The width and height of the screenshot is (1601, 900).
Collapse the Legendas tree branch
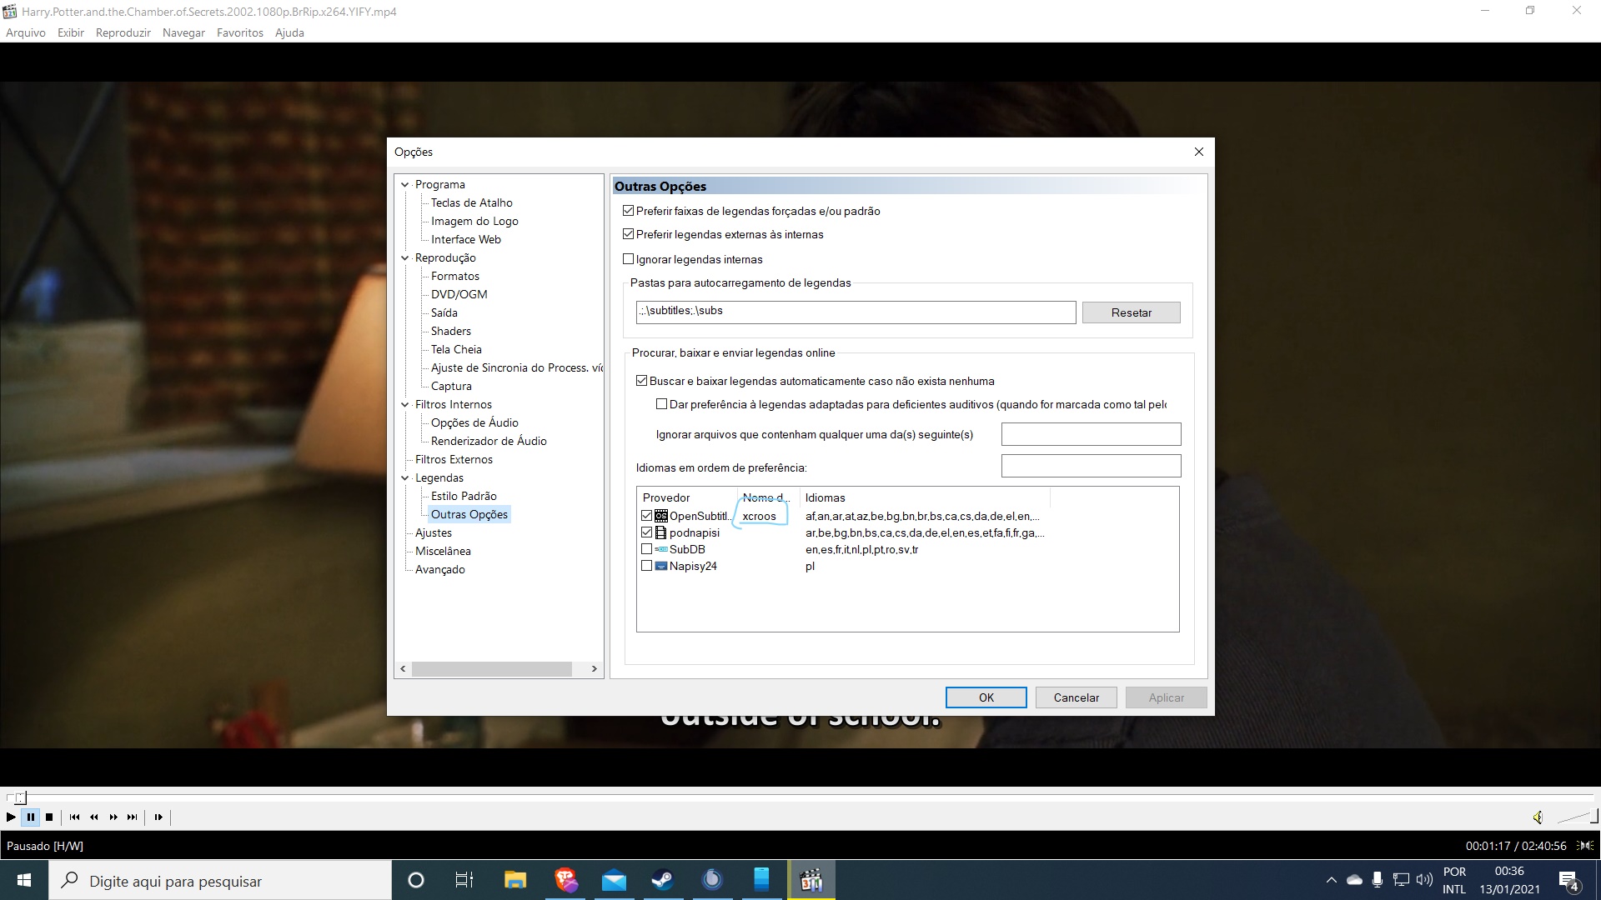405,477
